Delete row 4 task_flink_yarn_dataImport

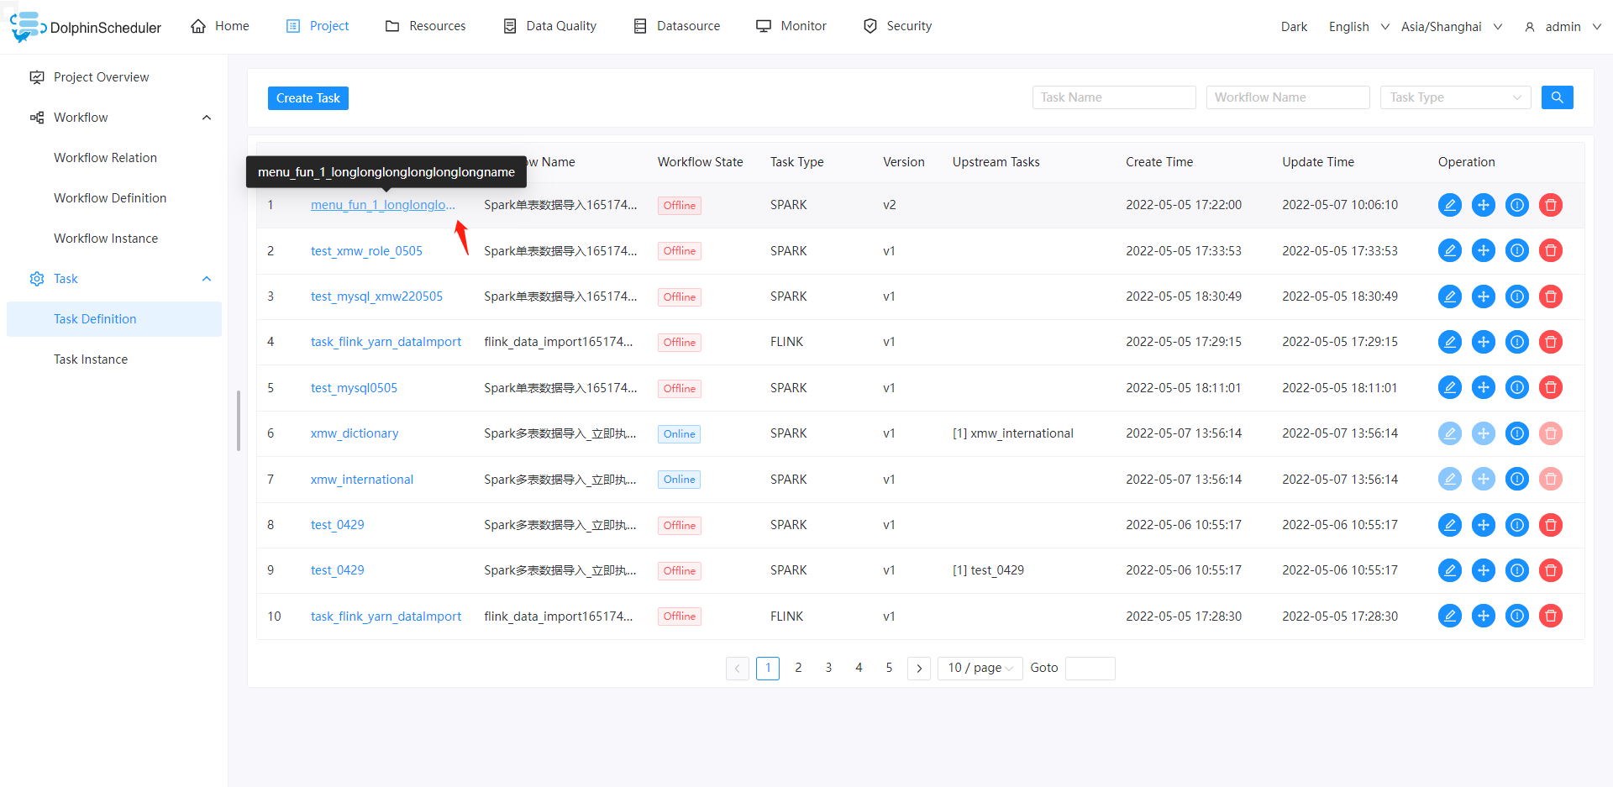[1551, 342]
